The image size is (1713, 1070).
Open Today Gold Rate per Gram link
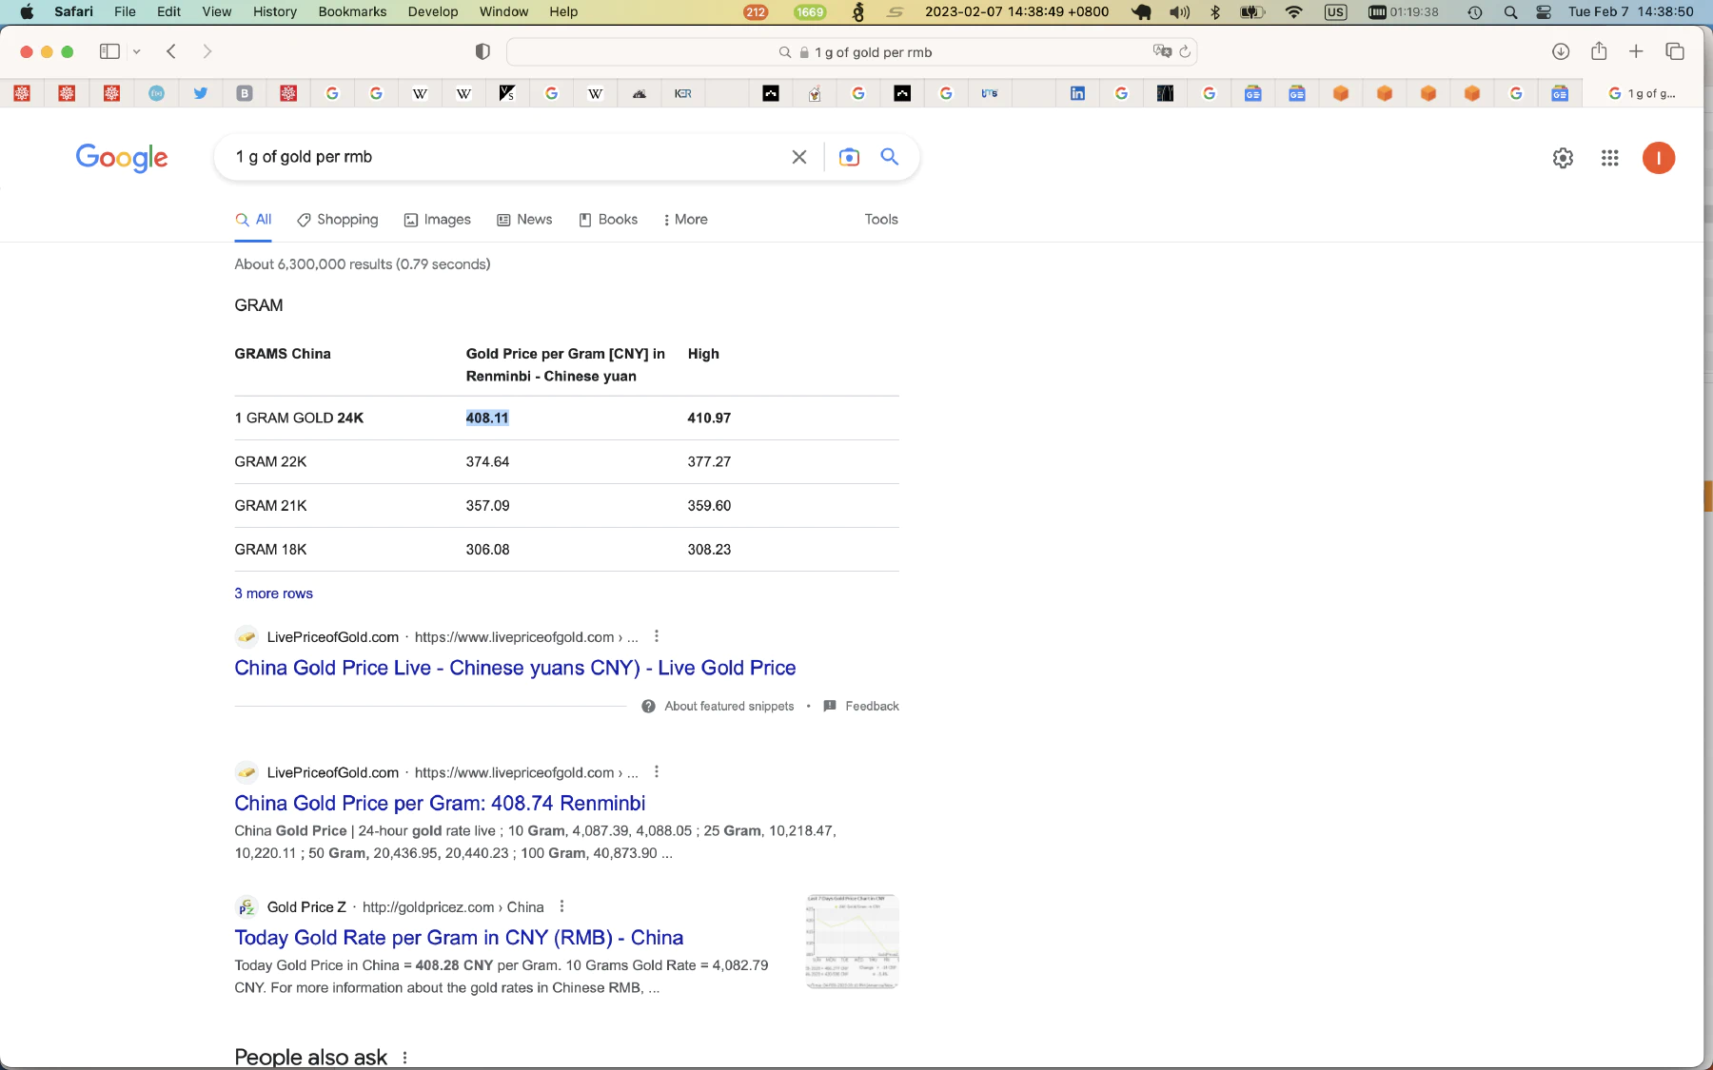click(x=459, y=938)
